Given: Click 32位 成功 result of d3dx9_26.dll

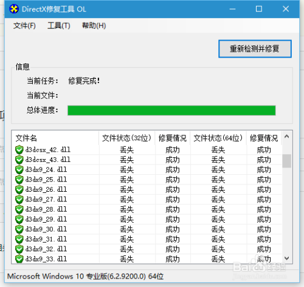Looking at the screenshot, I should (x=173, y=190).
